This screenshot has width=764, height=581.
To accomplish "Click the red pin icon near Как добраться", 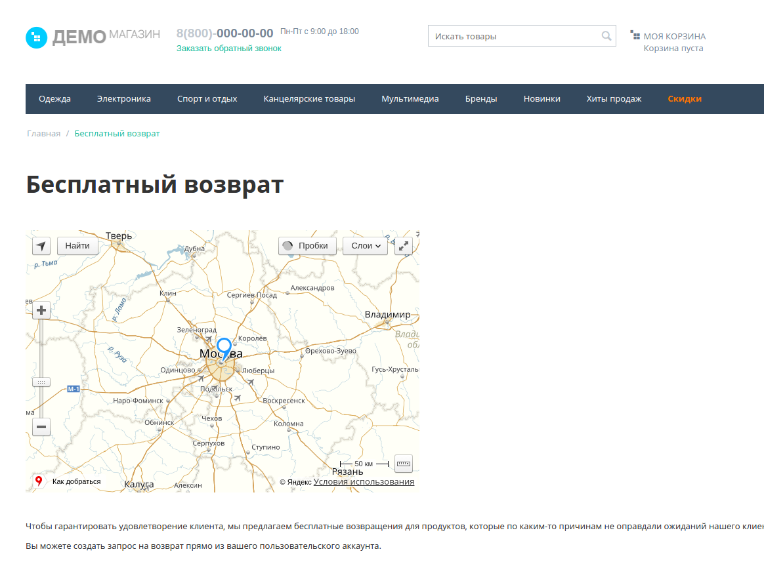I will (x=38, y=481).
